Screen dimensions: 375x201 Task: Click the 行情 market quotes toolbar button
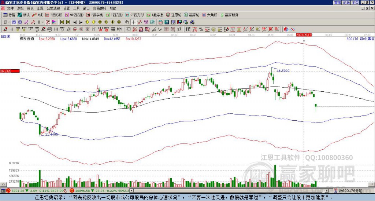coord(9,15)
